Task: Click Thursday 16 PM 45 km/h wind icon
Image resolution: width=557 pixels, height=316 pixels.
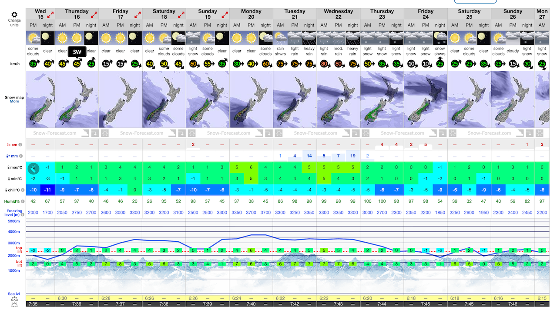Action: tap(77, 63)
